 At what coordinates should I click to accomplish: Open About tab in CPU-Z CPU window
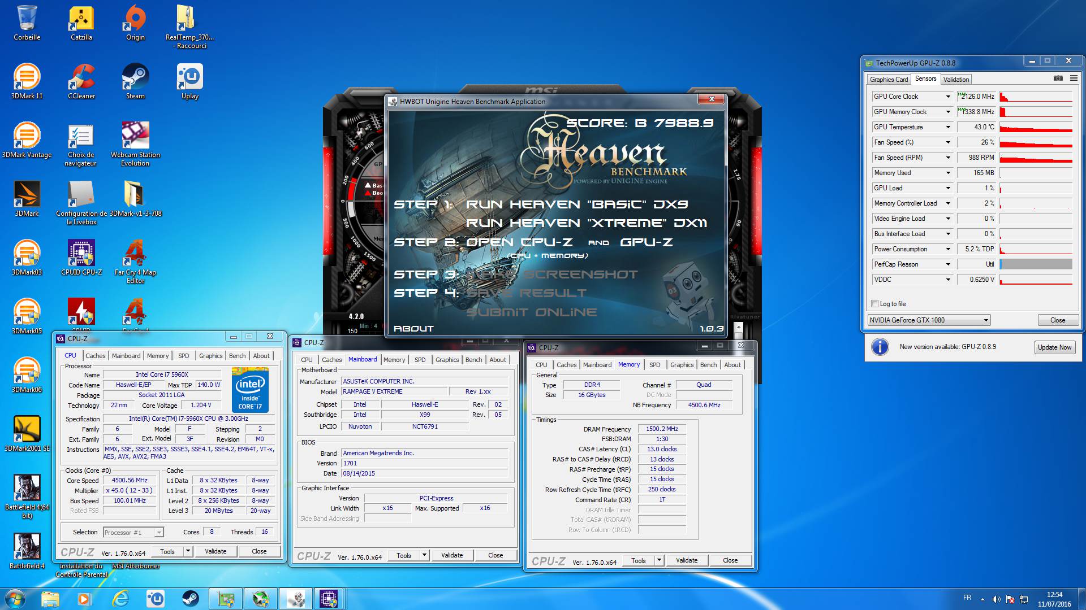coord(261,356)
